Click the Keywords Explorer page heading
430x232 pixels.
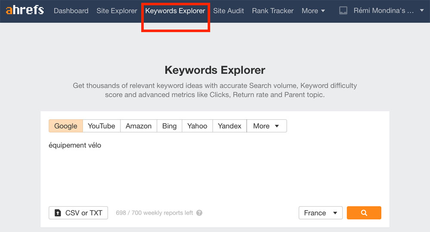215,70
